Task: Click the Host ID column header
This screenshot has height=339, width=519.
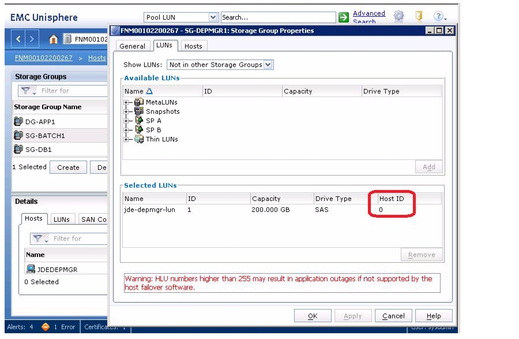Action: pyautogui.click(x=410, y=199)
